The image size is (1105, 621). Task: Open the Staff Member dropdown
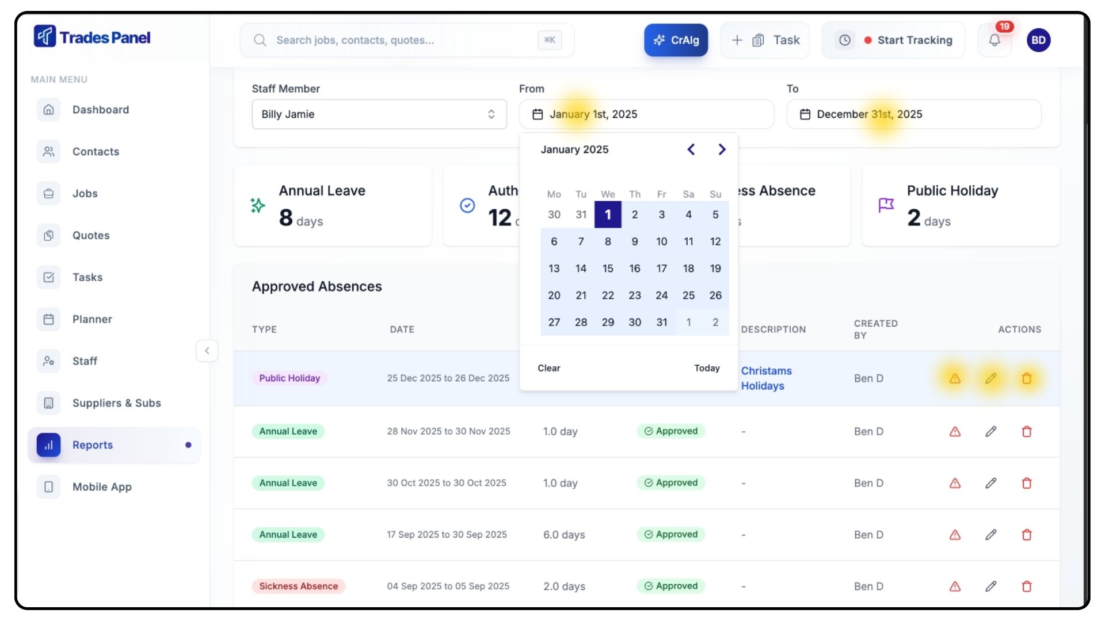[379, 114]
